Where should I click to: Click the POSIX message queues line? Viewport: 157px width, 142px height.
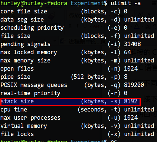(x=72, y=85)
